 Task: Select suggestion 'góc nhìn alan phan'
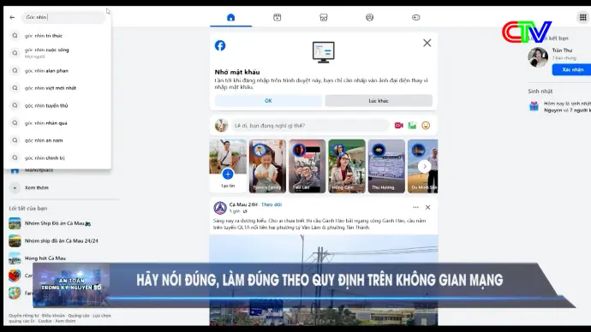click(x=57, y=71)
